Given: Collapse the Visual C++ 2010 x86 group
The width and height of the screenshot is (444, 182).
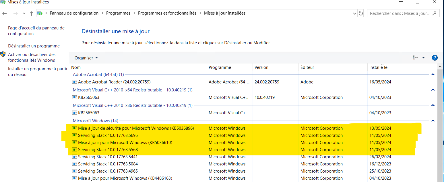Looking at the screenshot, I should pos(433,105).
